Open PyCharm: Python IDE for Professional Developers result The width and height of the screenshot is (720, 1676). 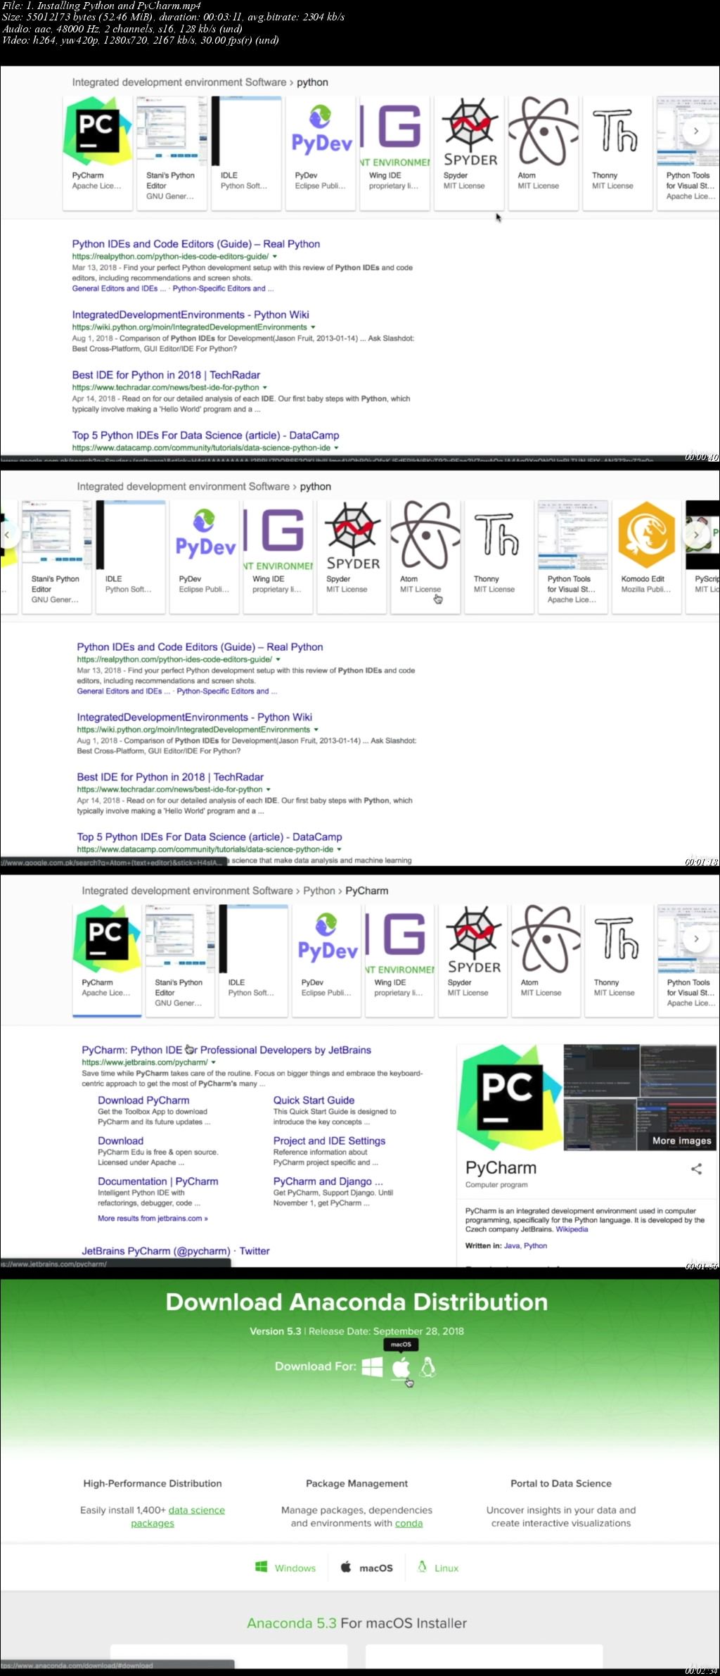(x=226, y=1050)
